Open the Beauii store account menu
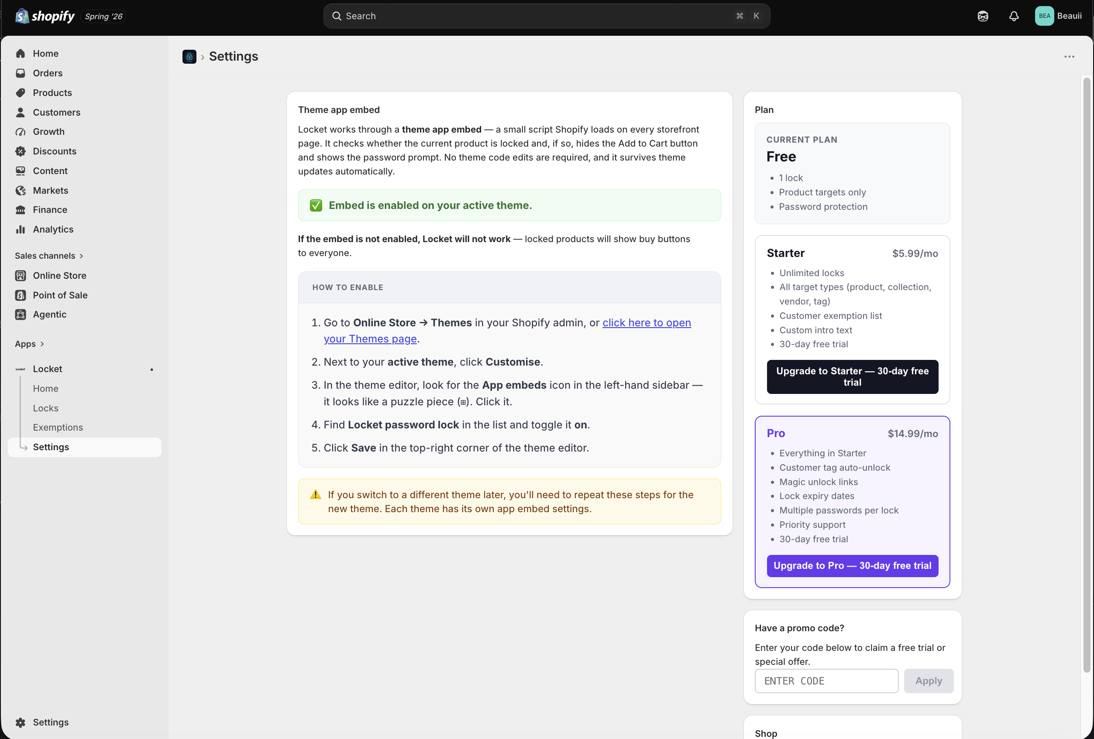 [x=1058, y=16]
